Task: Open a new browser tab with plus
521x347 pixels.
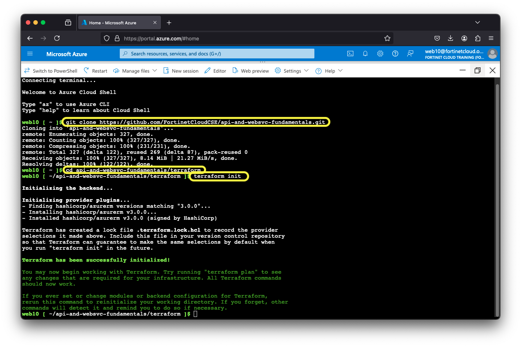Action: 169,23
